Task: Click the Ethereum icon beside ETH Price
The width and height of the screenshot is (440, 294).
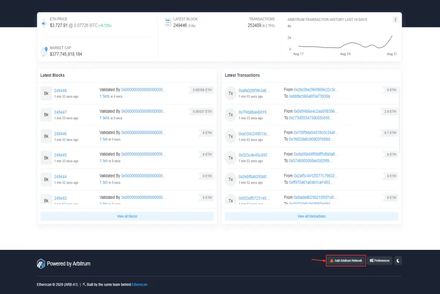Action: (44, 23)
